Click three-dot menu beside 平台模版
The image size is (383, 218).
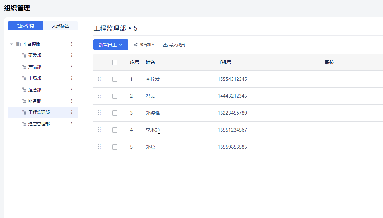(72, 44)
